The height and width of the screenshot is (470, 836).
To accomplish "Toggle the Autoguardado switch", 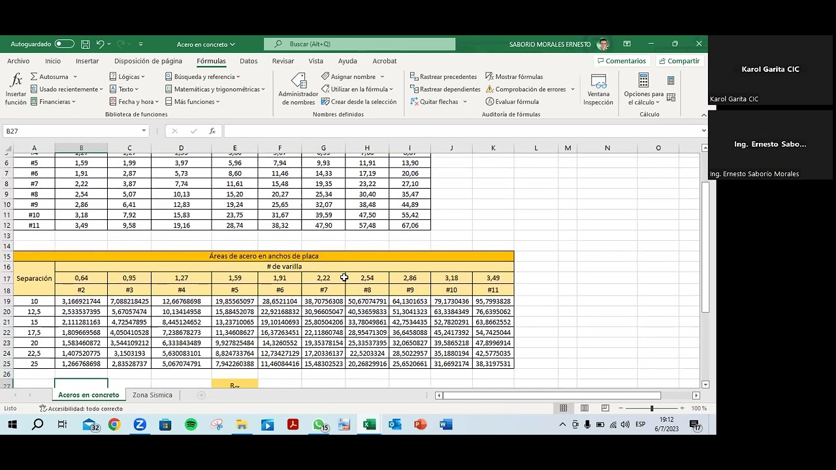I will (64, 44).
